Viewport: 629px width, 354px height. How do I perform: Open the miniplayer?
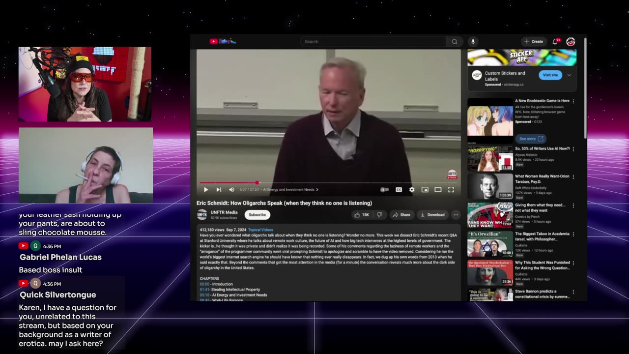pos(425,190)
